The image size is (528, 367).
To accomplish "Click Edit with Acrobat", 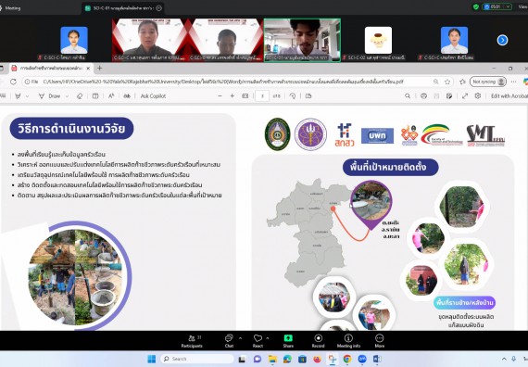I will pyautogui.click(x=509, y=96).
